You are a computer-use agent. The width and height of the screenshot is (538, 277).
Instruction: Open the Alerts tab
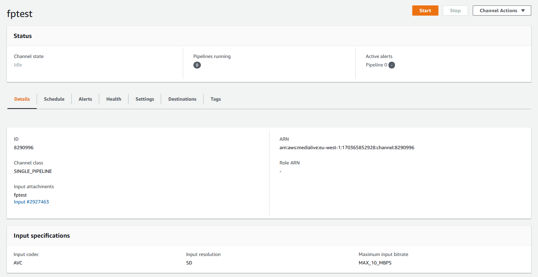85,99
